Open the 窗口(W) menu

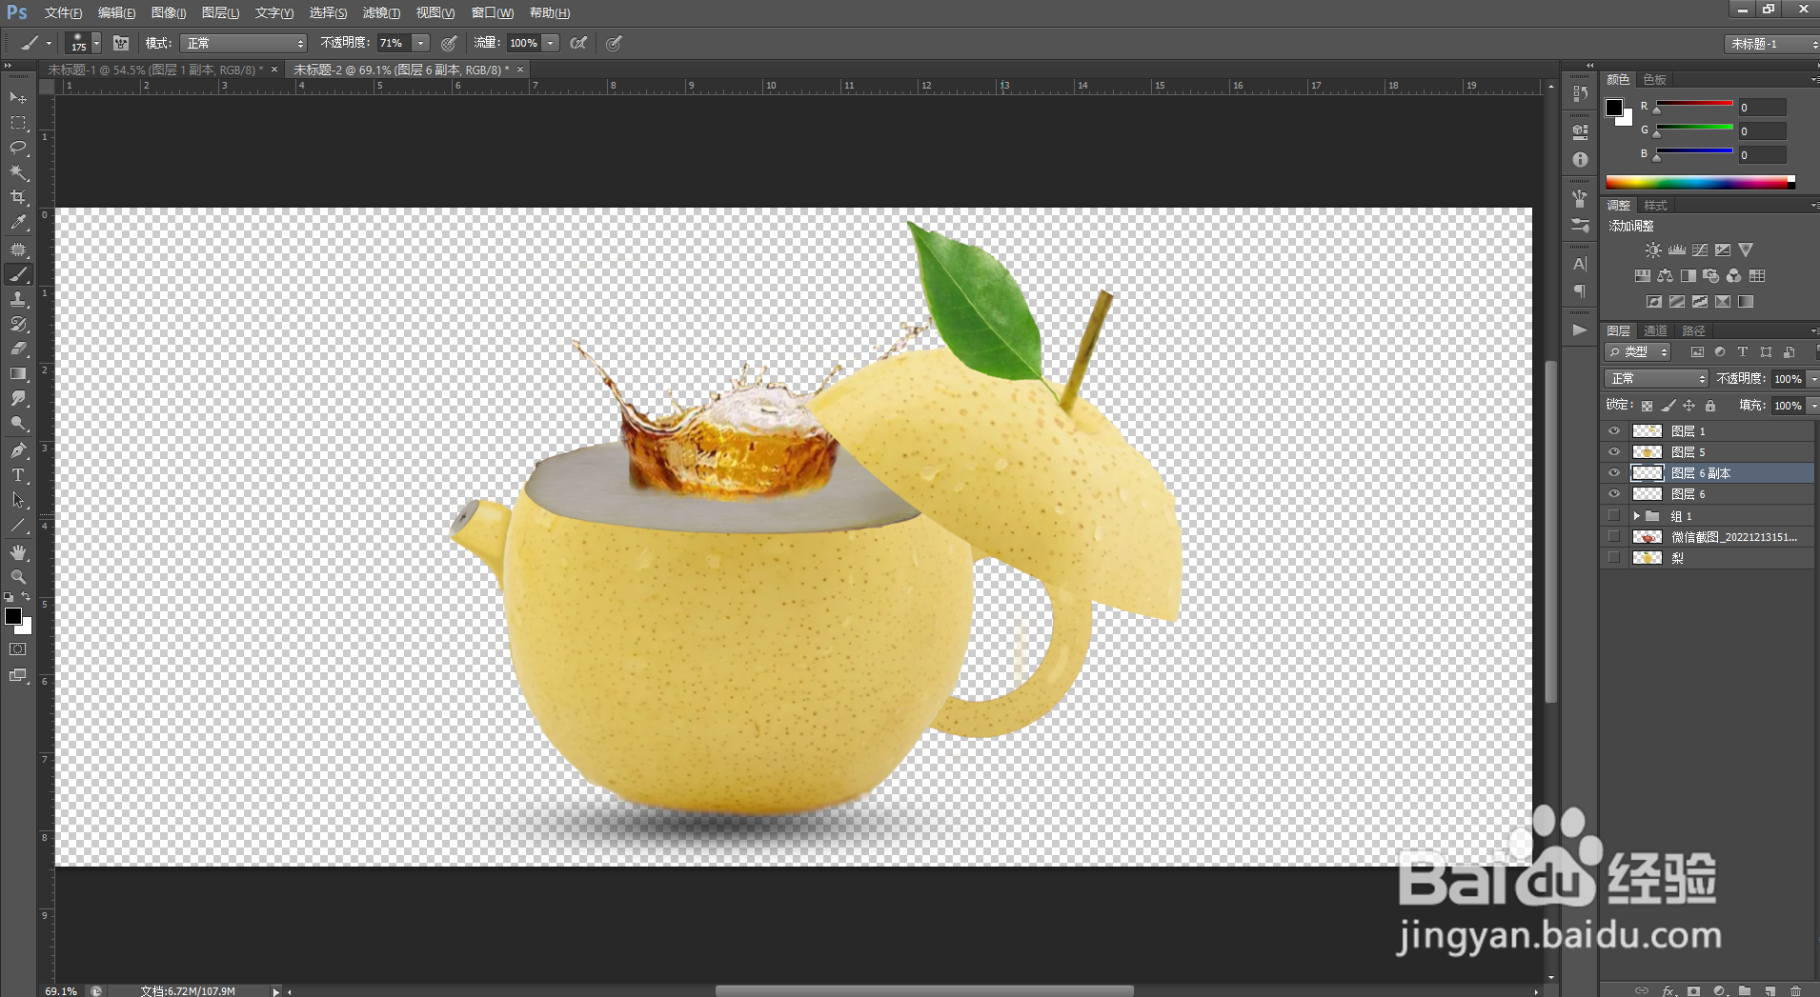(493, 13)
